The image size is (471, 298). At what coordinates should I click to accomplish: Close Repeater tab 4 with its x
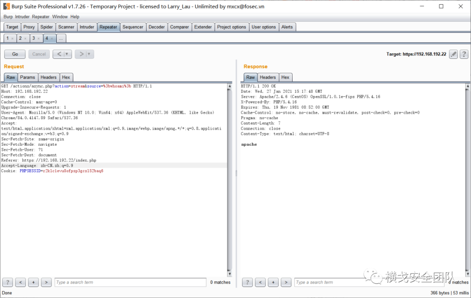(52, 38)
